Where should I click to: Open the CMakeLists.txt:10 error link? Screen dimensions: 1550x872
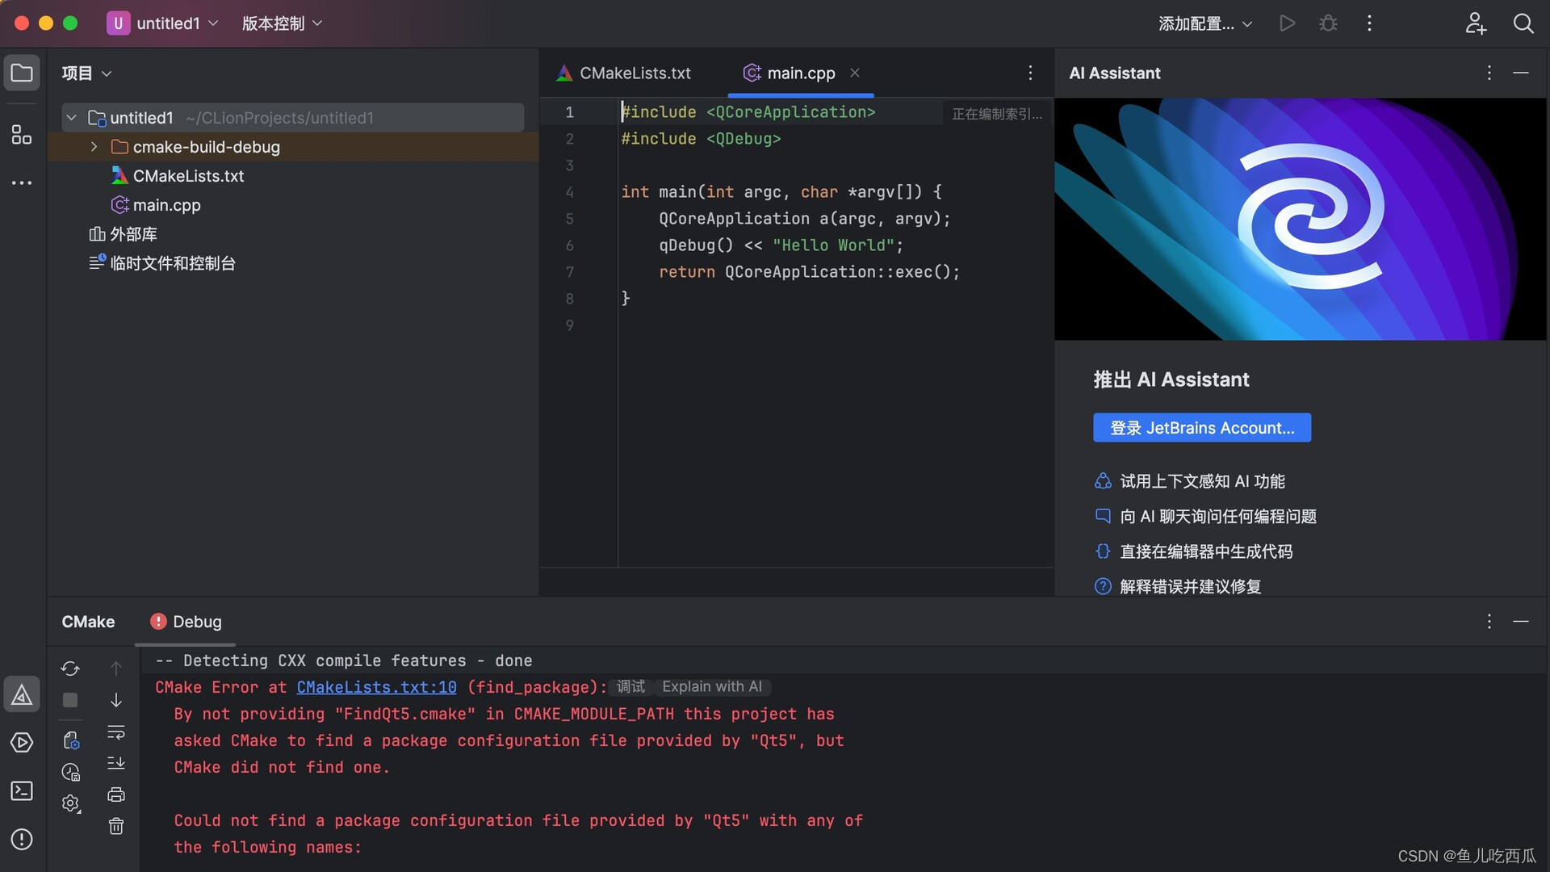coord(376,687)
